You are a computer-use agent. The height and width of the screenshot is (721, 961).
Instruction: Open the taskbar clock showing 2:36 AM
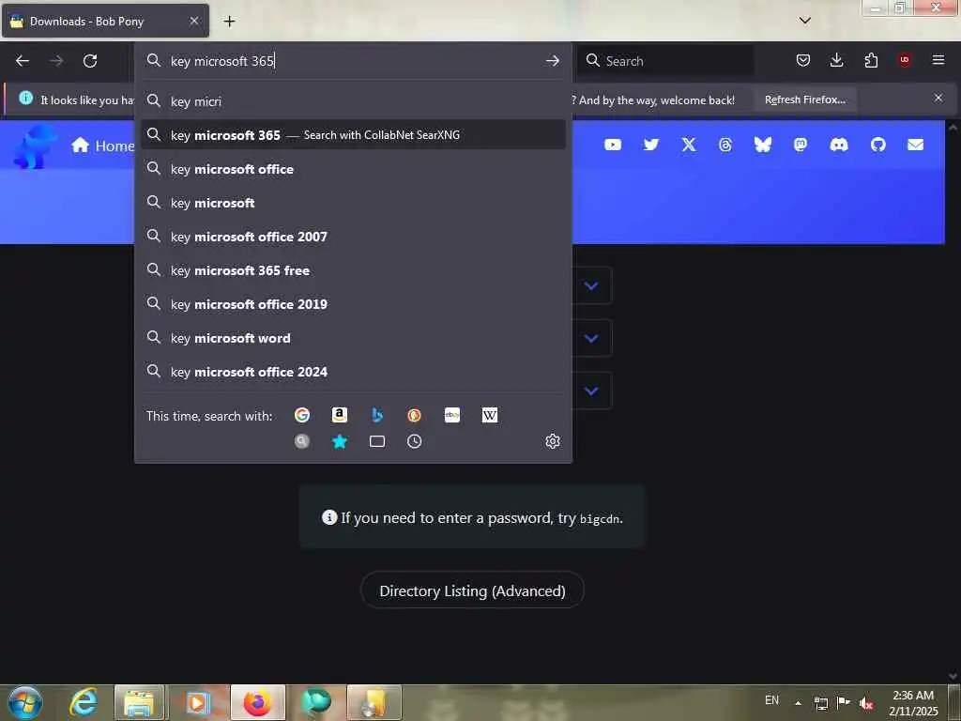pyautogui.click(x=912, y=702)
